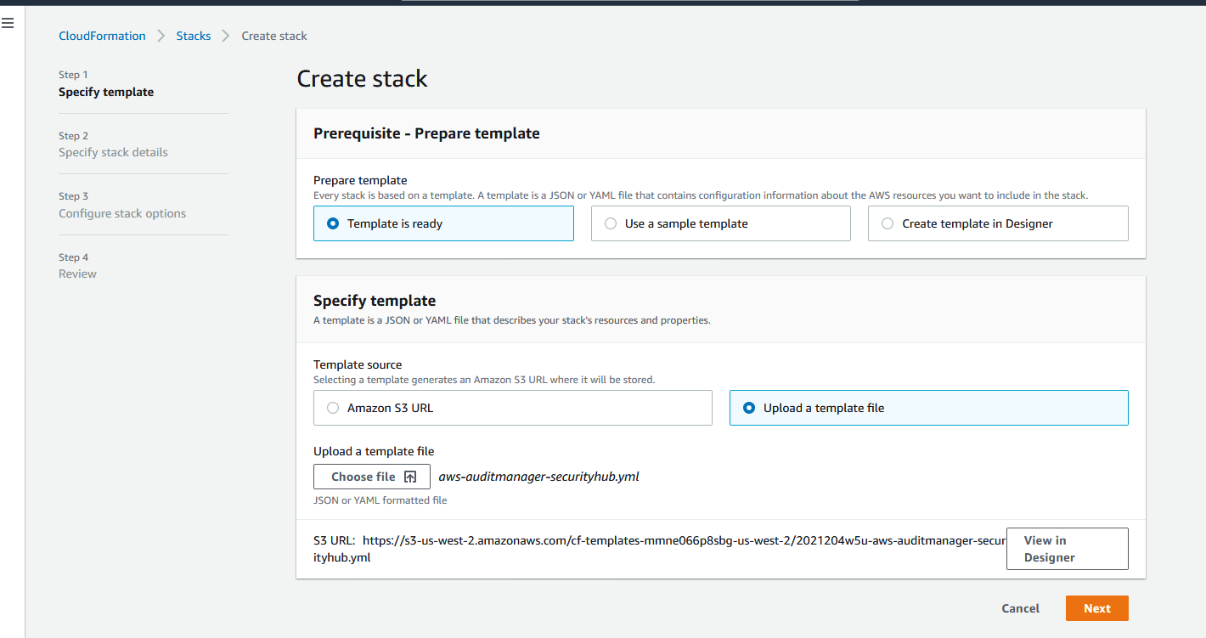Click the Next button
The height and width of the screenshot is (638, 1206).
pyautogui.click(x=1096, y=608)
